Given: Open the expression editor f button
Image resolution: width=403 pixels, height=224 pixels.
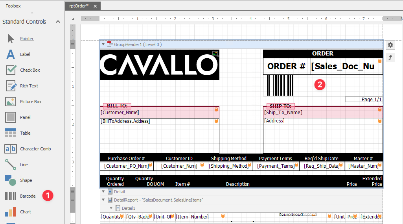Looking at the screenshot, I should [390, 58].
